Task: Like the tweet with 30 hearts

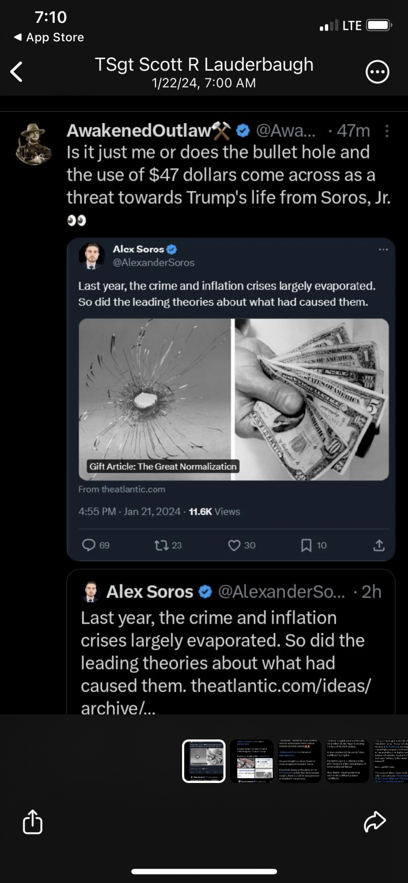Action: pos(234,545)
